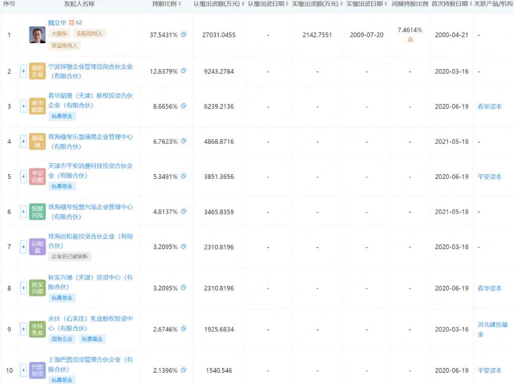
Task: Click the 平安消费 red logo badge
Action: [x=38, y=177]
